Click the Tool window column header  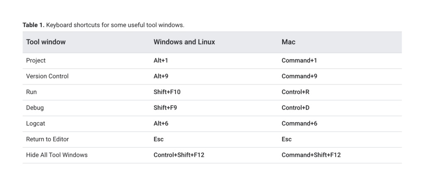(46, 42)
